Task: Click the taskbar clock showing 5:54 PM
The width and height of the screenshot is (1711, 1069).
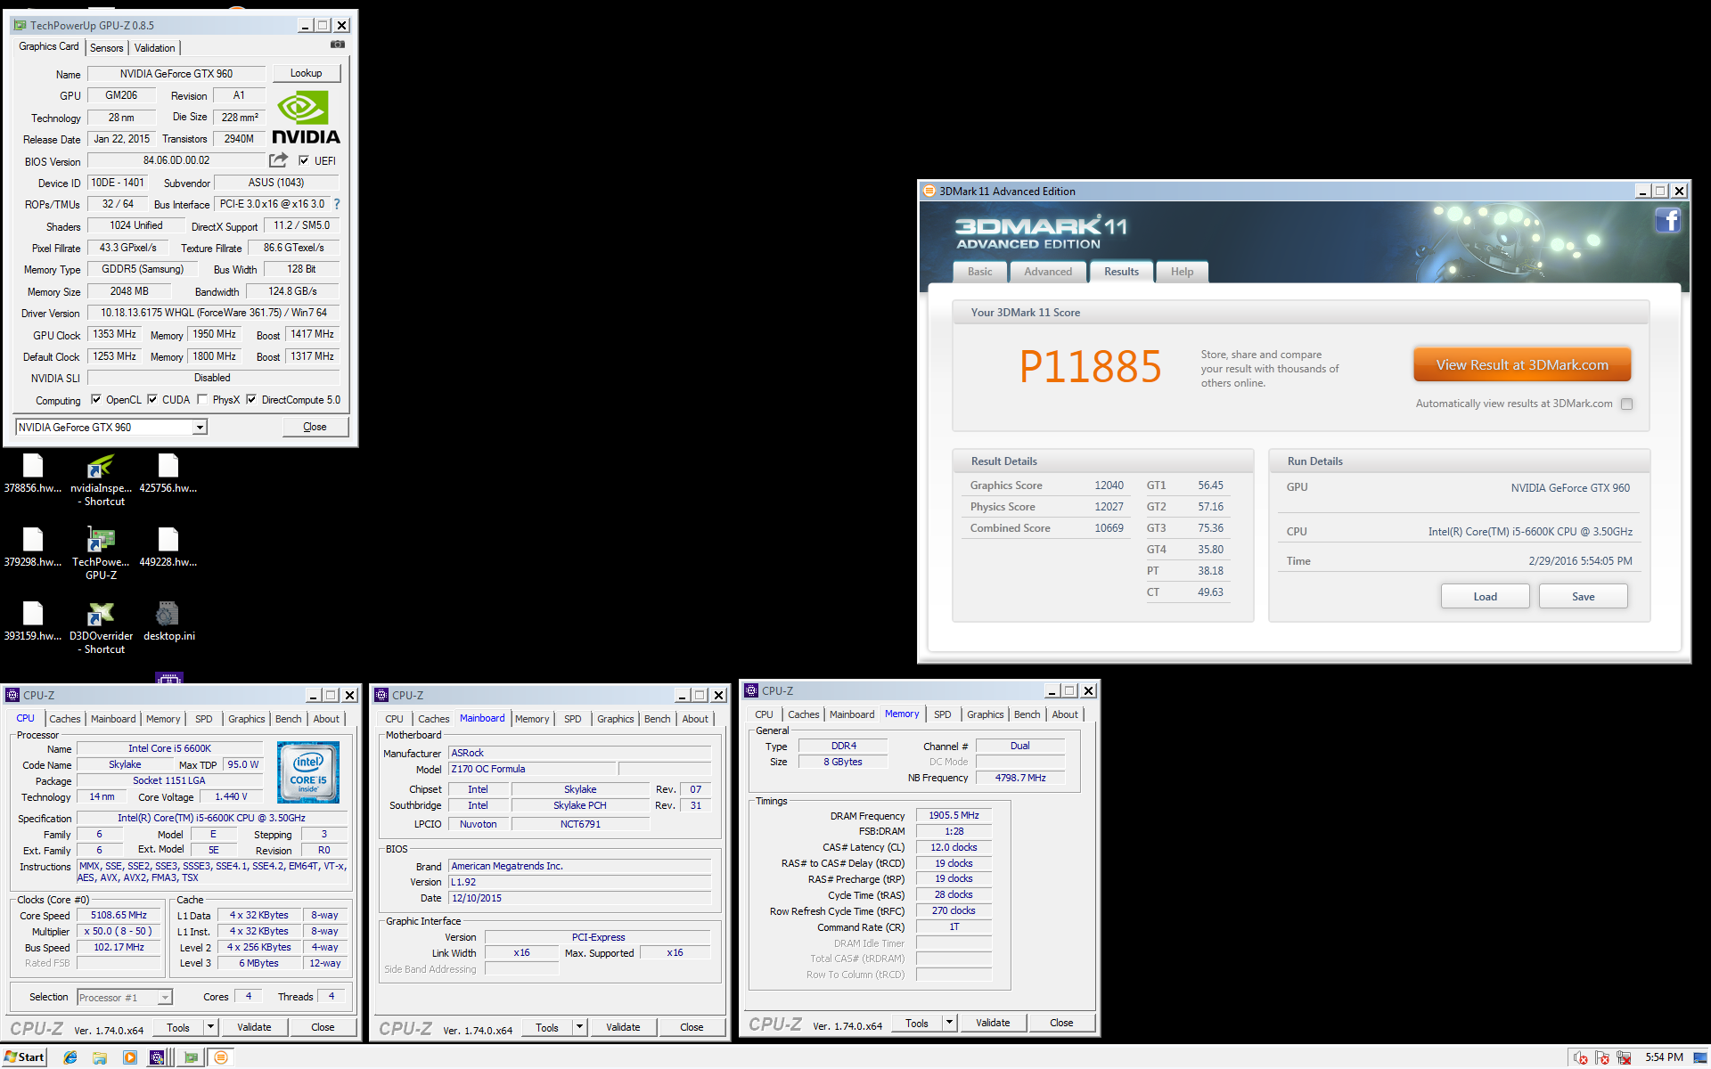Action: [1664, 1057]
